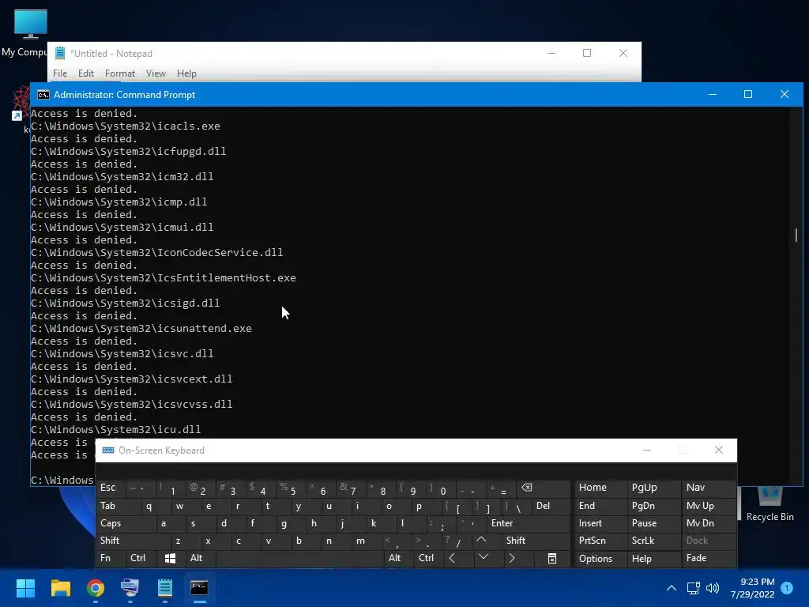Open Notepad View menu
Image resolution: width=809 pixels, height=607 pixels.
(x=156, y=74)
